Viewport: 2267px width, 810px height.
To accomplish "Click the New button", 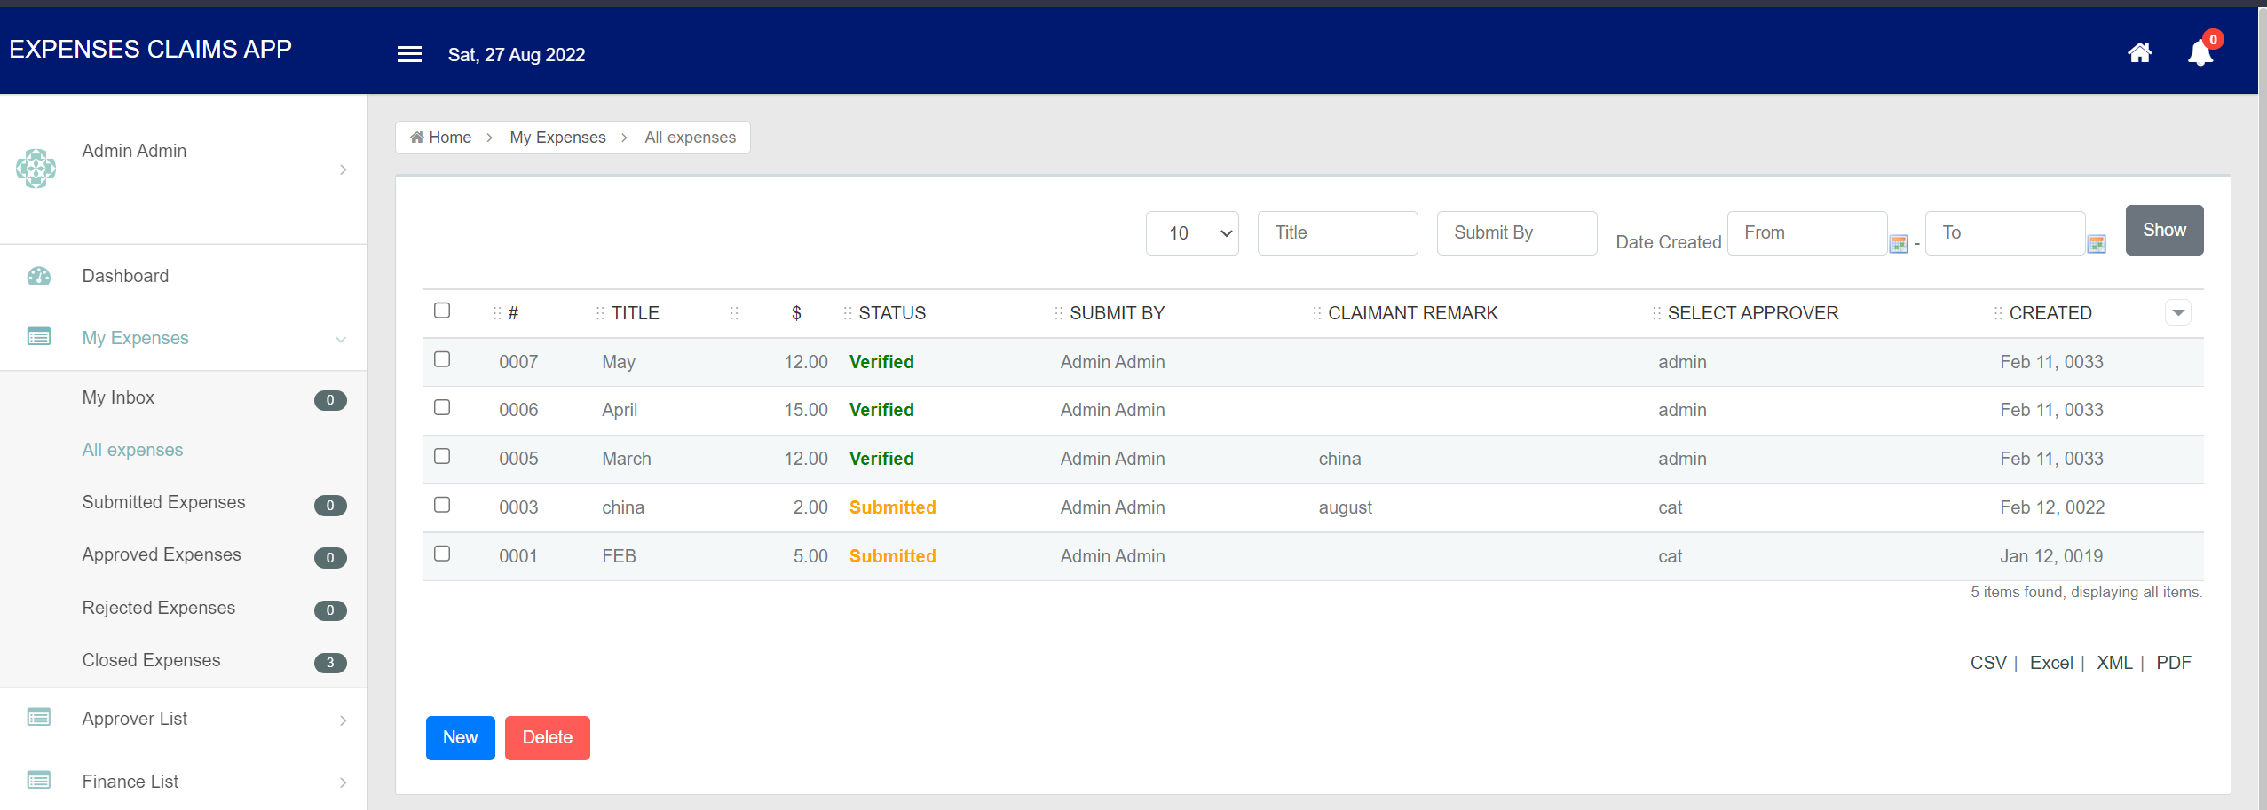I will pyautogui.click(x=461, y=738).
